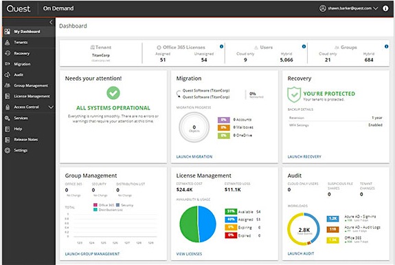The height and width of the screenshot is (265, 395).
Task: Click the Users tile info icon
Action: (x=304, y=46)
